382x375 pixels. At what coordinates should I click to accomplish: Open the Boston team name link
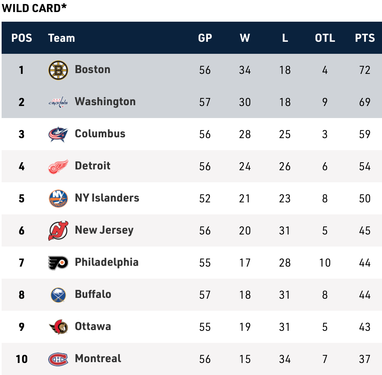pyautogui.click(x=92, y=69)
